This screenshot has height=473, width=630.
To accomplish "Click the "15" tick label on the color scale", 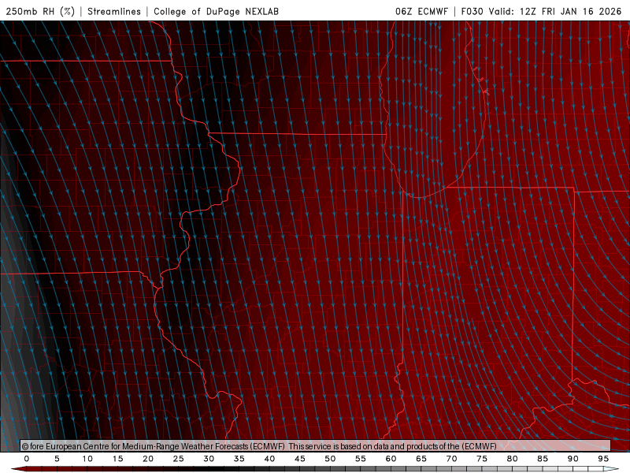I will [x=117, y=459].
